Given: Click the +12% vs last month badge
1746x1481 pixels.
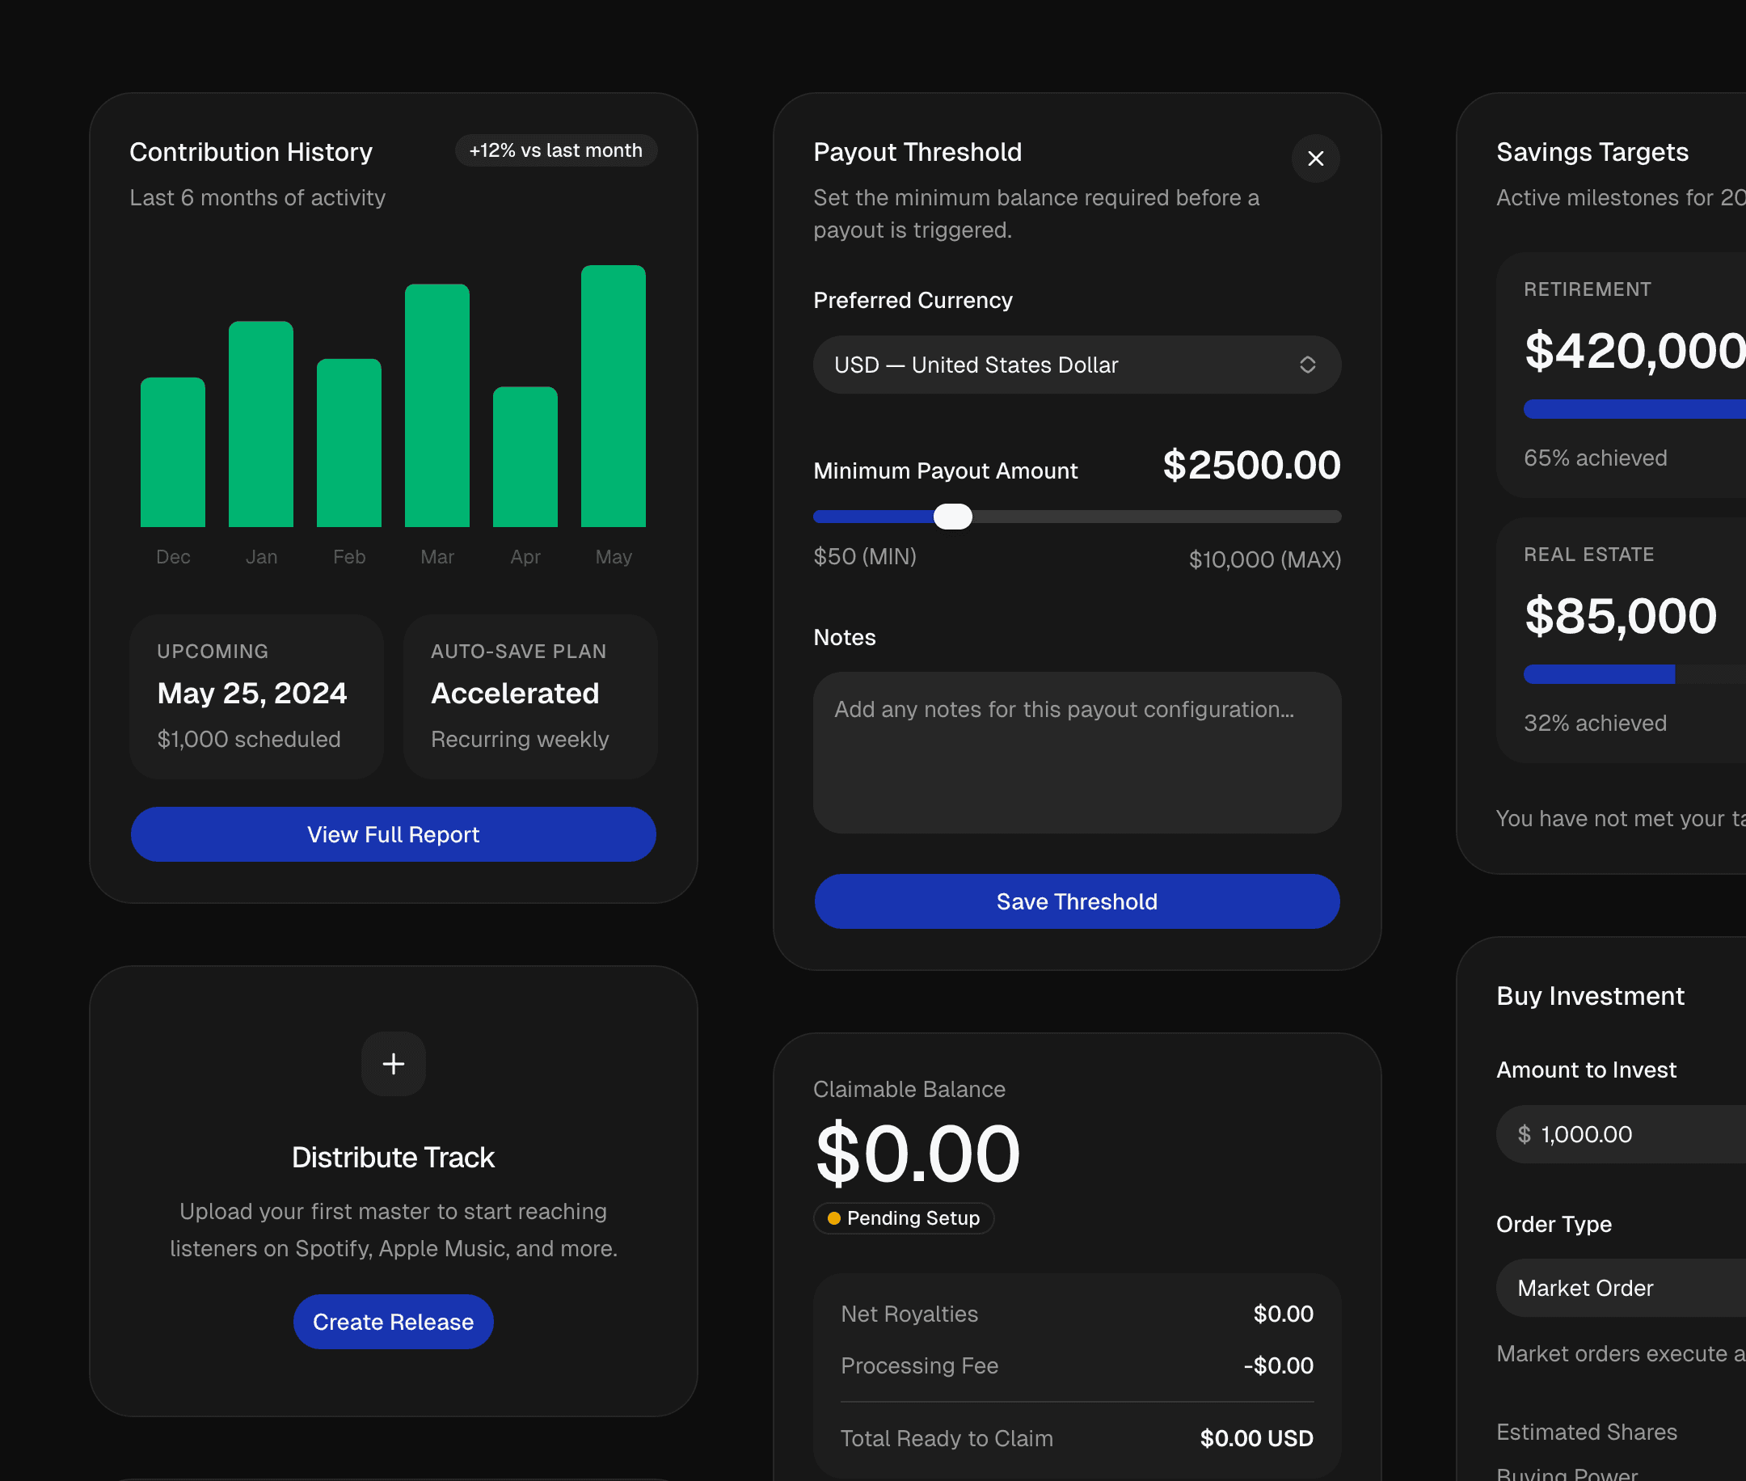Looking at the screenshot, I should (x=555, y=150).
